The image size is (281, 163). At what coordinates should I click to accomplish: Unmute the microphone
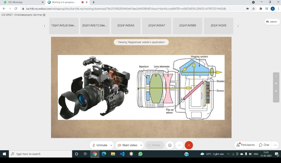[x=99, y=145]
